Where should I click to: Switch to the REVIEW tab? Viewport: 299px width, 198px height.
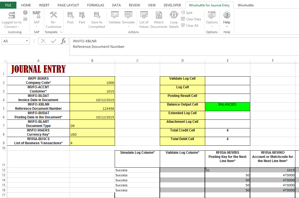(134, 5)
